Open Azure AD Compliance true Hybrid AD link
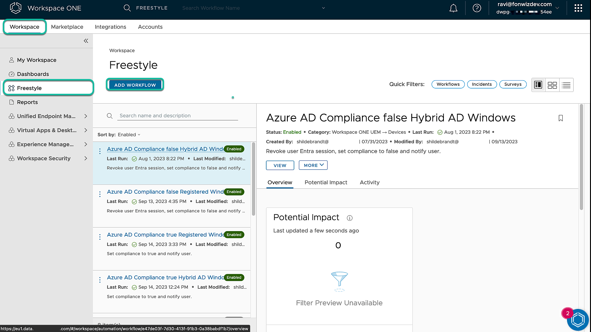Viewport: 591px width, 332px height. tap(165, 277)
